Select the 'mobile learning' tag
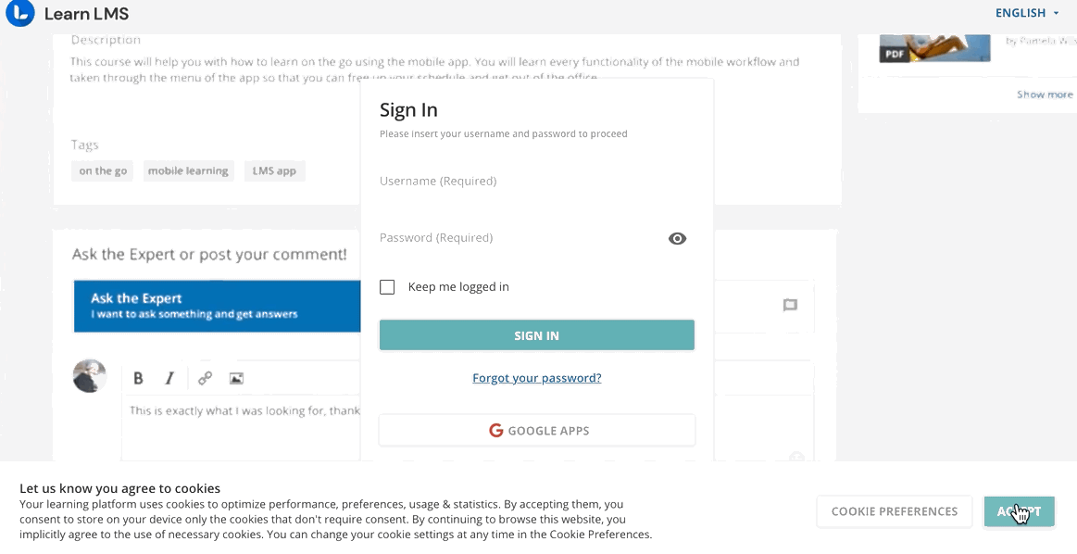This screenshot has width=1077, height=554. [188, 170]
